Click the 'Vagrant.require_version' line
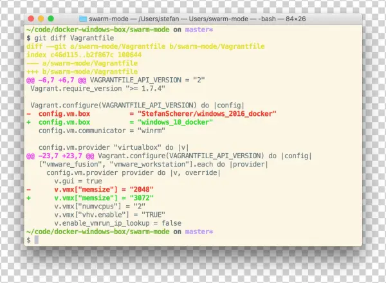386x283 pixels. (x=98, y=89)
